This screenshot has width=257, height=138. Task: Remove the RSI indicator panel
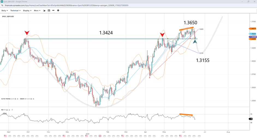click(x=9, y=110)
